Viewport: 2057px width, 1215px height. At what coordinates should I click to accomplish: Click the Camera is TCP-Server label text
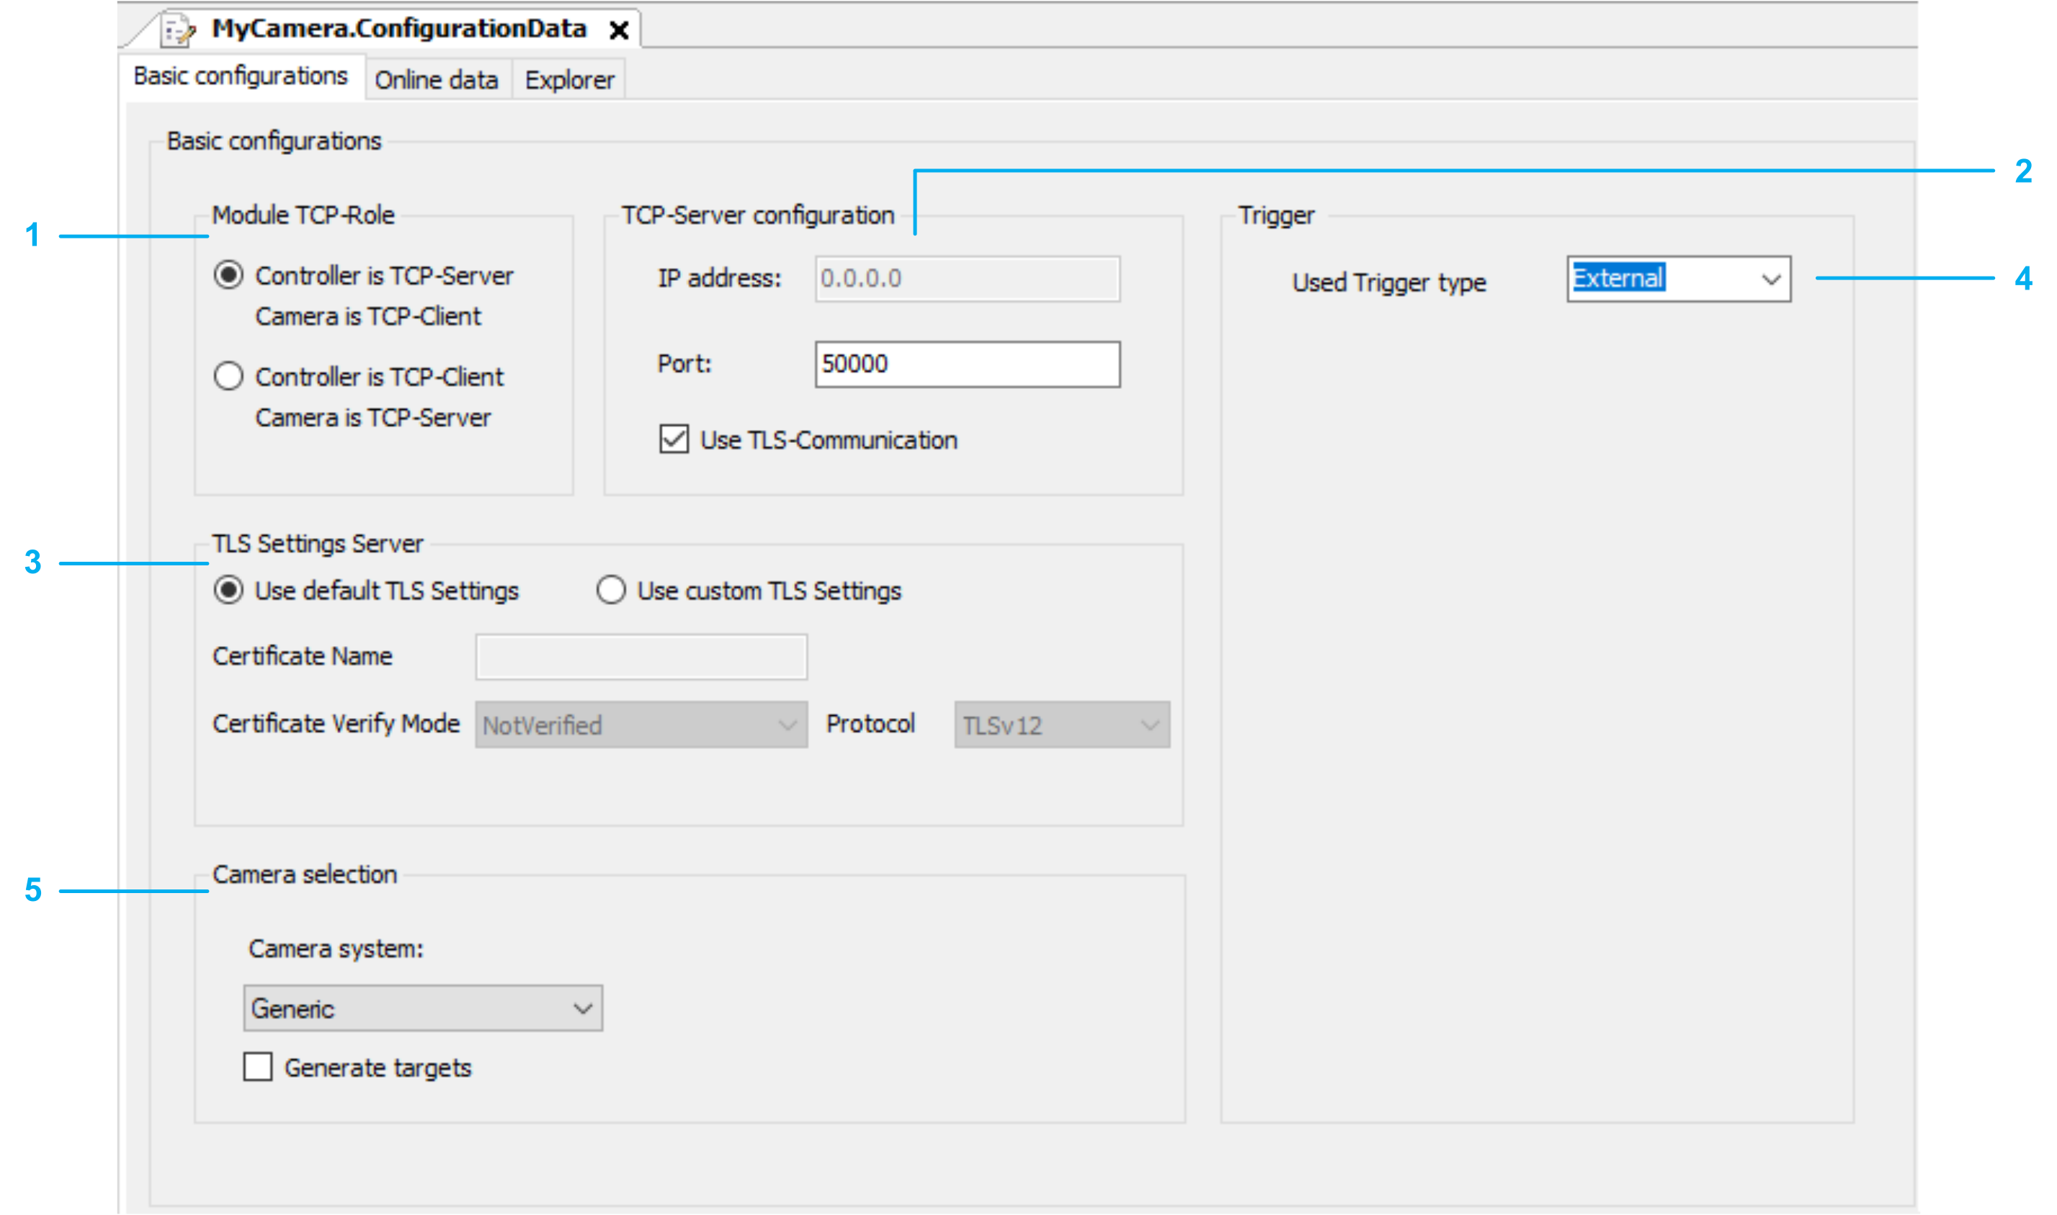[x=372, y=418]
